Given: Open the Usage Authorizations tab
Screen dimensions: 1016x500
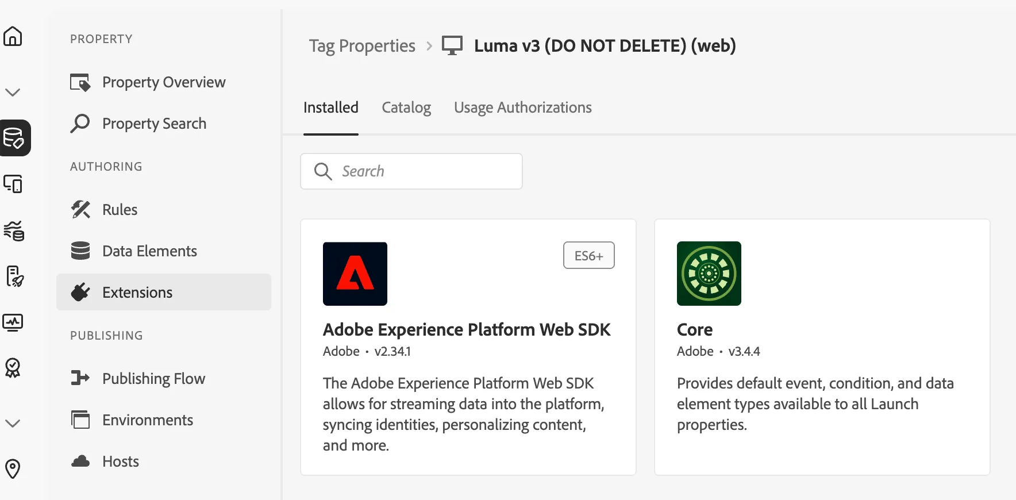Looking at the screenshot, I should 523,107.
